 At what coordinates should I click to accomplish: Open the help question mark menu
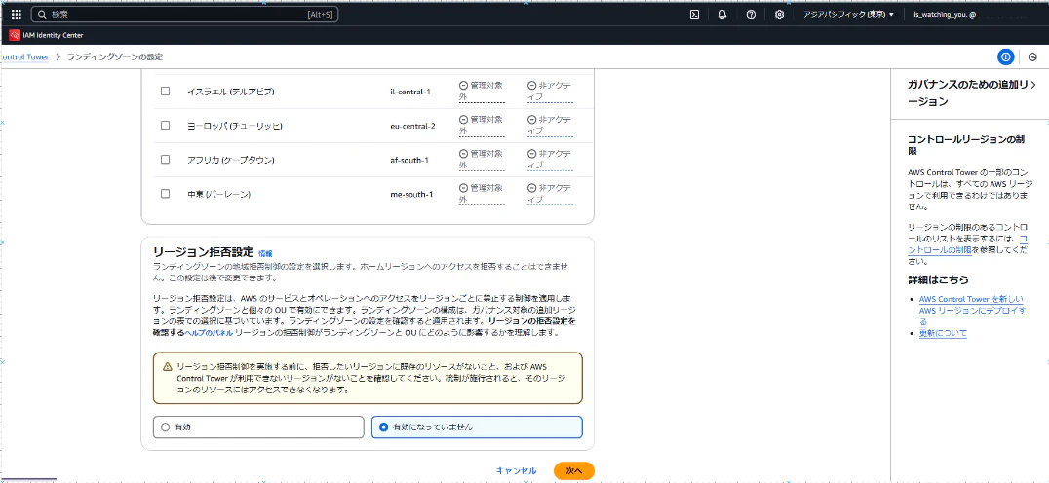coord(751,14)
